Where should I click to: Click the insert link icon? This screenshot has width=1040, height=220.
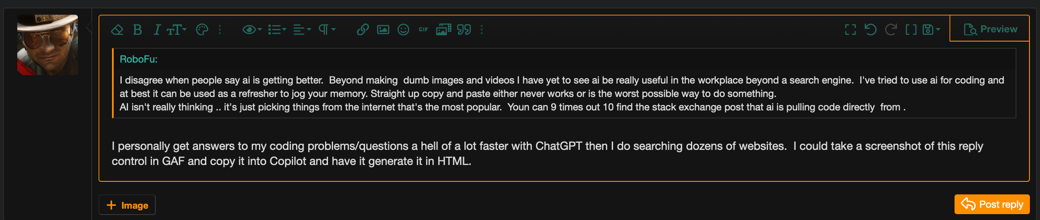coord(363,30)
